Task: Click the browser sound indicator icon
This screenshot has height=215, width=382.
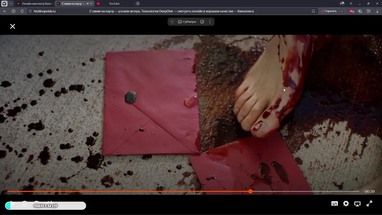Action: 4,4
